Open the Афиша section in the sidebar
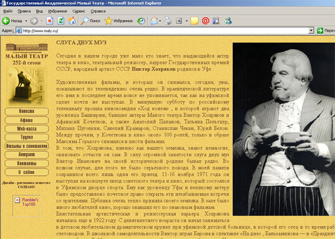Viewport: 335px width, 239px height. point(26,120)
